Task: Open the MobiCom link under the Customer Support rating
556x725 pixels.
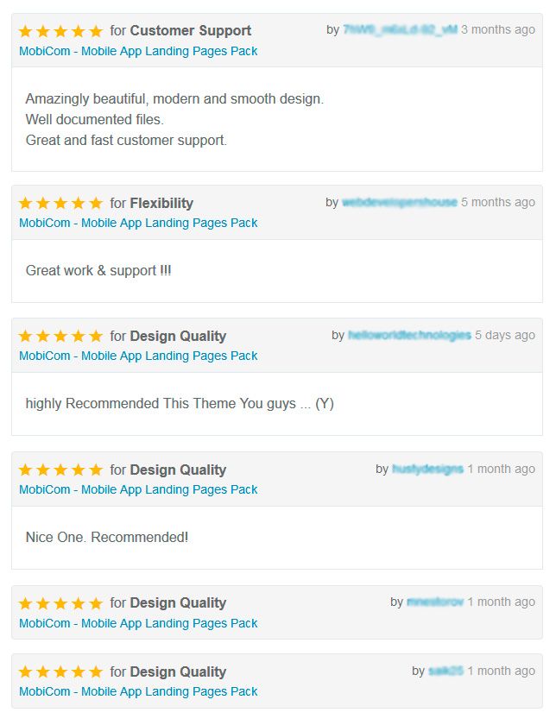Action: coord(138,51)
